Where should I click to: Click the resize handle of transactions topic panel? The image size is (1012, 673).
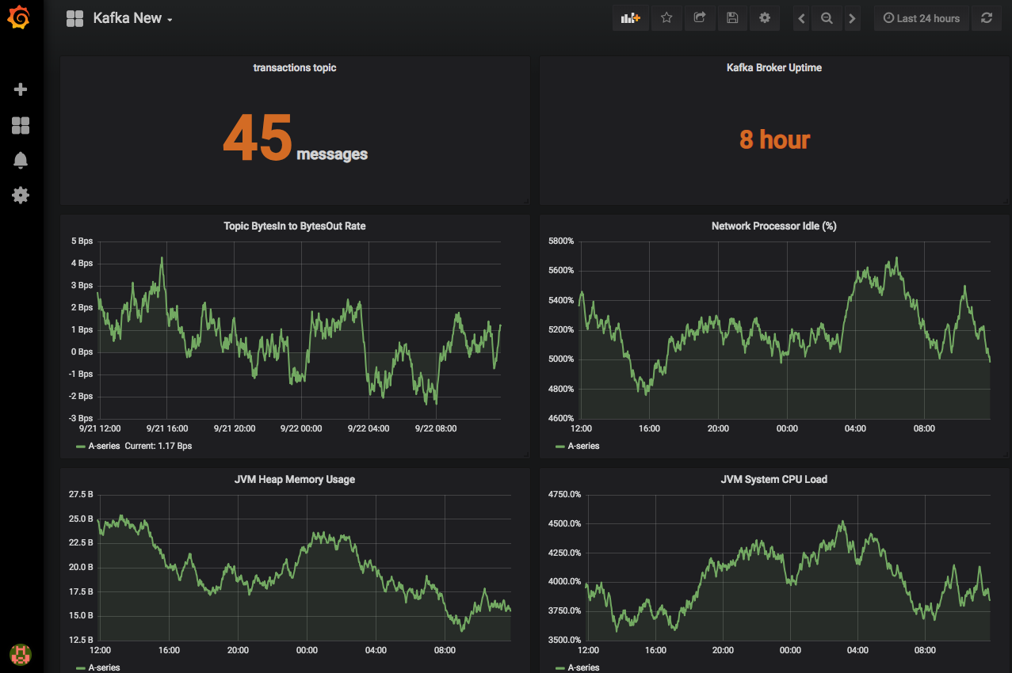[525, 201]
